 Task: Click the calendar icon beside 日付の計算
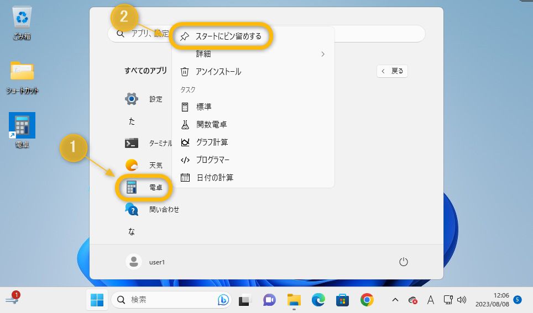click(185, 178)
